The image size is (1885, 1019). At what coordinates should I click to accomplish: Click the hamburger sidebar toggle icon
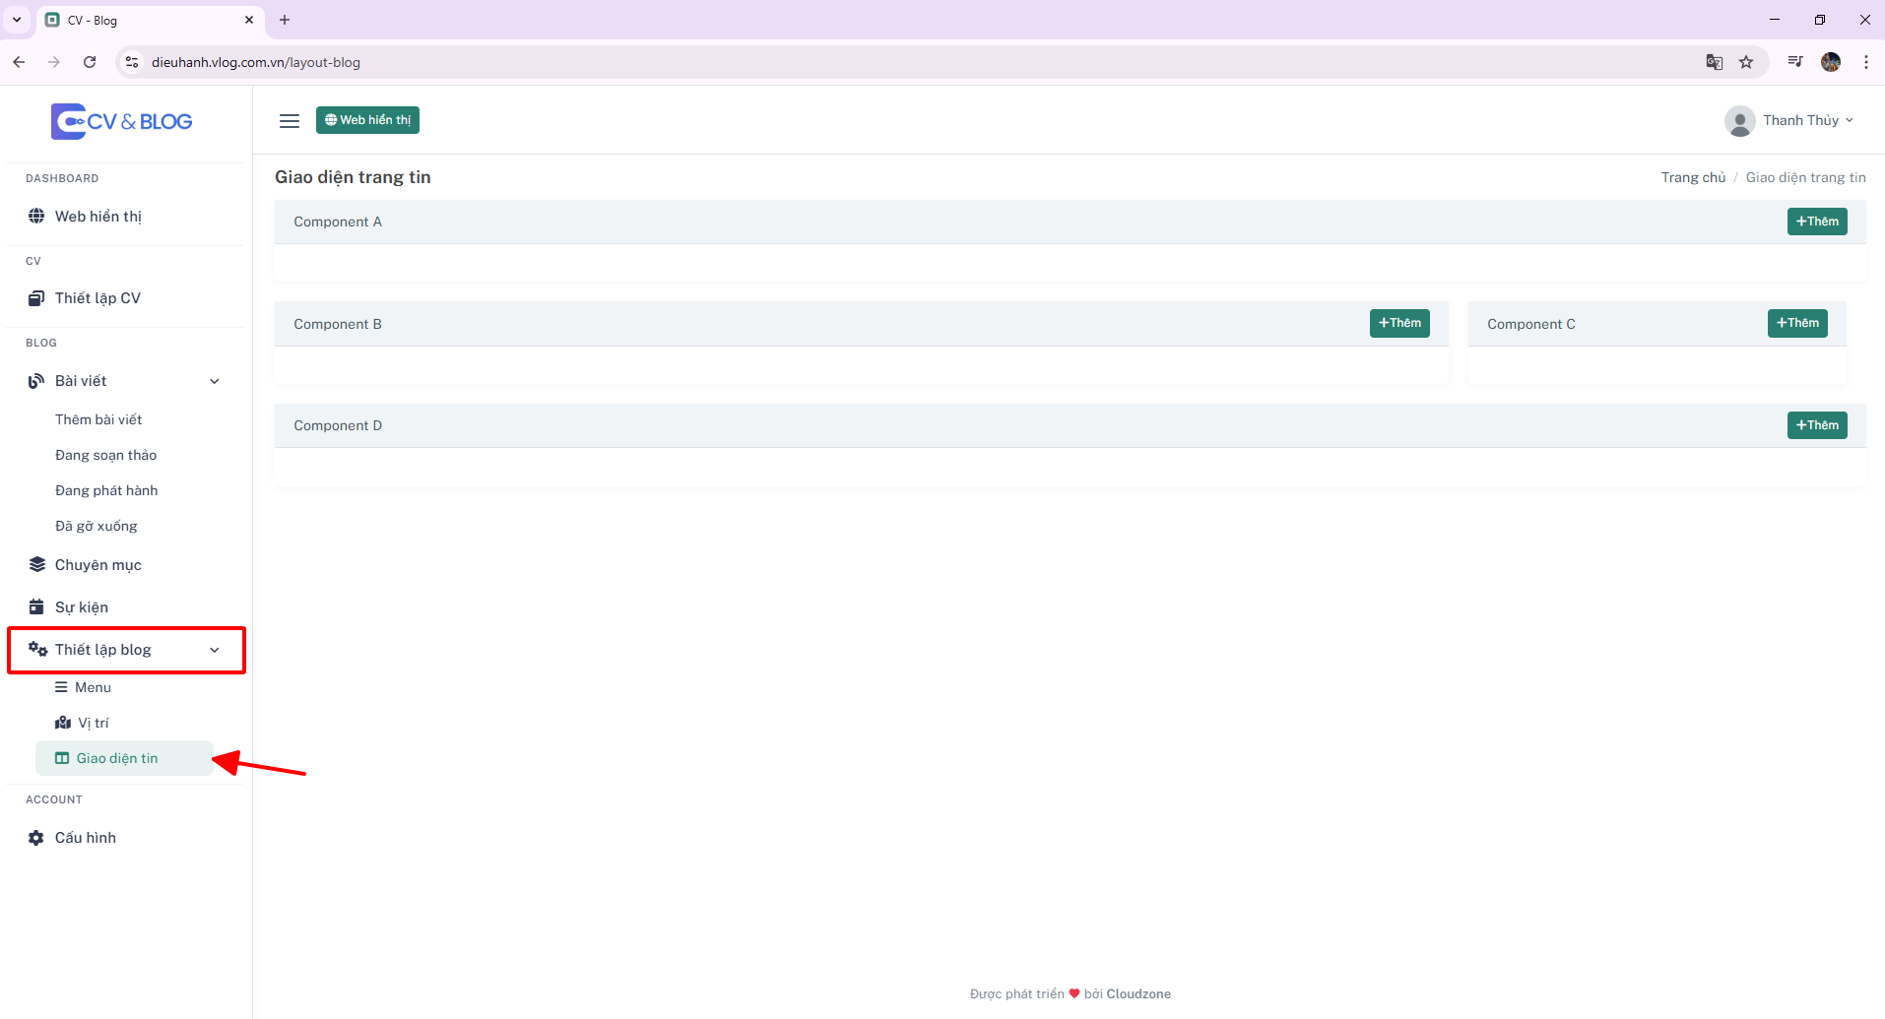coord(290,120)
